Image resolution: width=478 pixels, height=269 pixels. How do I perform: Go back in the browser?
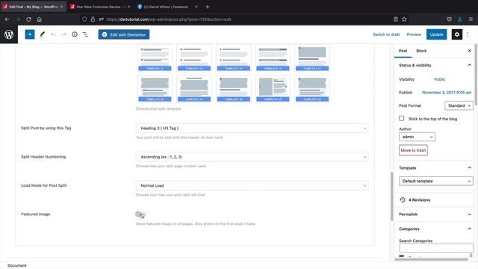(7, 19)
